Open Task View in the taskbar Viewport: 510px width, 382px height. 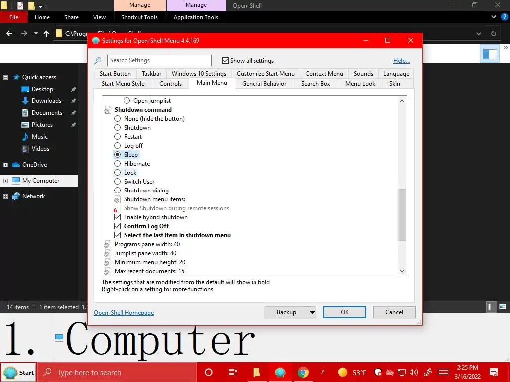coord(233,372)
